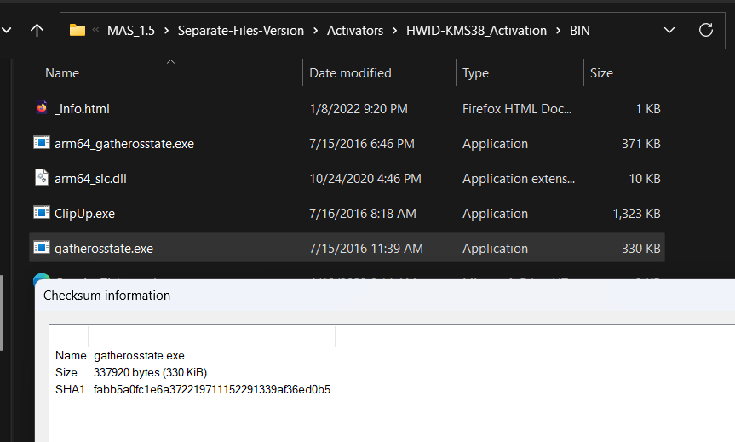Click the folder icon in address bar
Image resolution: width=735 pixels, height=442 pixels.
click(x=78, y=30)
